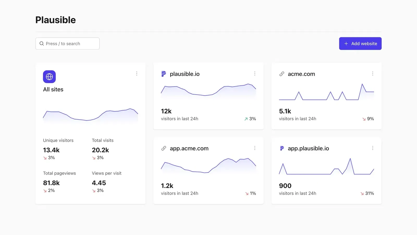Click the magnifying glass icon in the search box
Image resolution: width=417 pixels, height=235 pixels.
[x=42, y=43]
